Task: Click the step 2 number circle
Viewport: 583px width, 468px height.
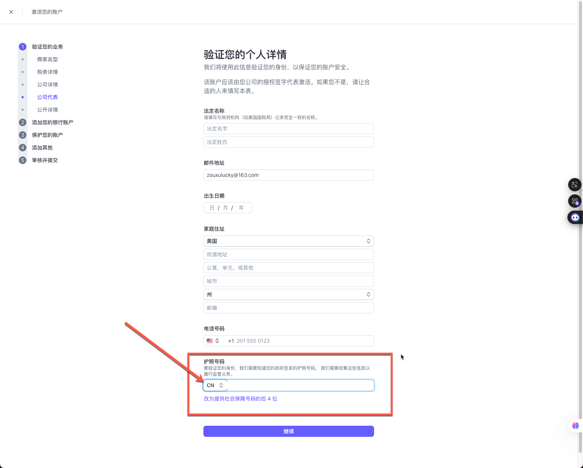Action: click(23, 122)
